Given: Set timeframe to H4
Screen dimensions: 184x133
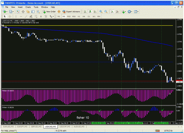Looking at the screenshot, I should tap(84, 16).
